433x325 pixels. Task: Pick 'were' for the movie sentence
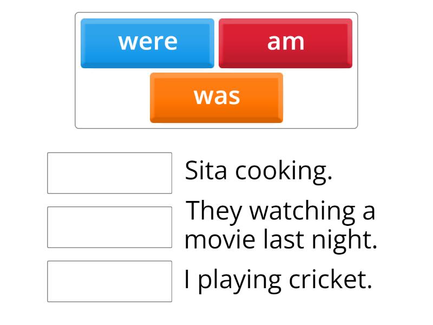coord(147,42)
